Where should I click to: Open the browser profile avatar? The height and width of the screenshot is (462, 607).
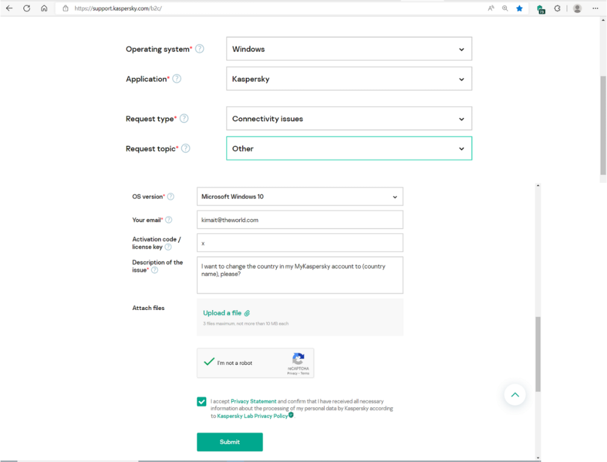tap(577, 9)
